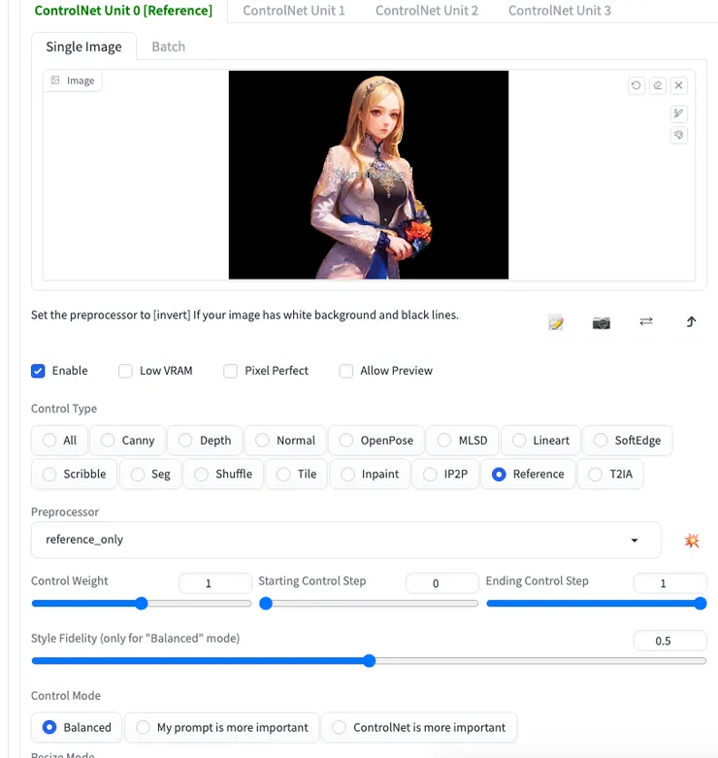Click the Style Fidelity 0.5 value field
Image resolution: width=718 pixels, height=758 pixels.
click(669, 641)
